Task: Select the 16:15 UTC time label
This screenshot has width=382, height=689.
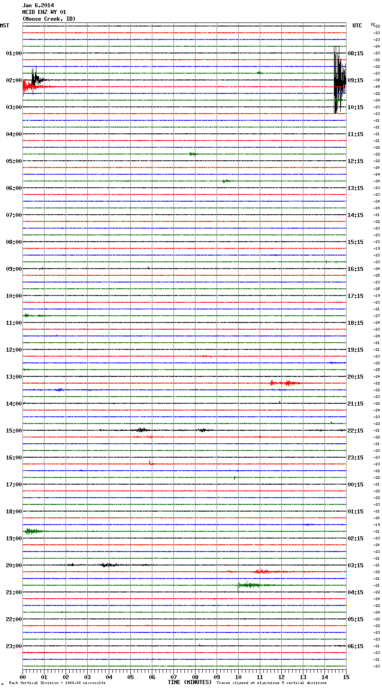Action: point(355,269)
